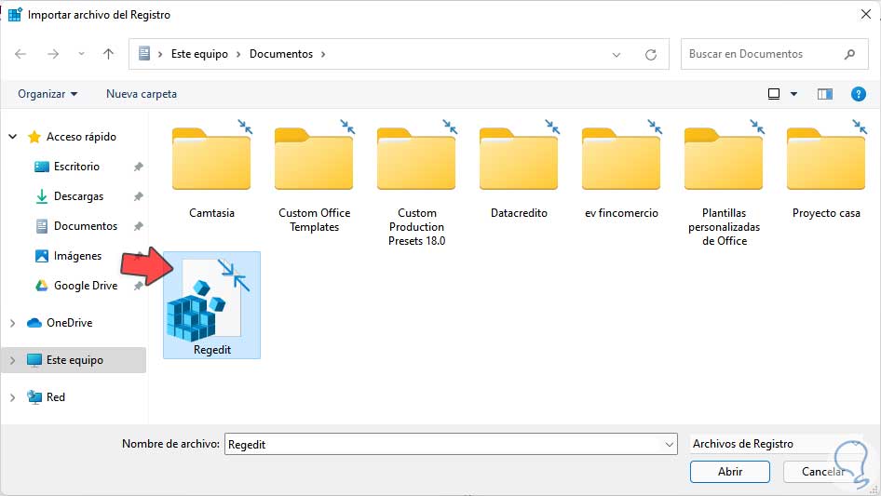
Task: Expand the chevron after Este equipo breadcrumb
Action: 238,54
